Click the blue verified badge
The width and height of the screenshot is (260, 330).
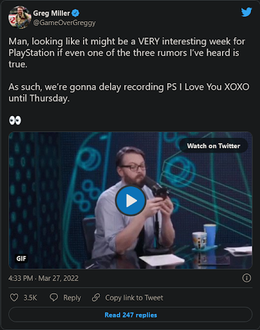pyautogui.click(x=75, y=13)
